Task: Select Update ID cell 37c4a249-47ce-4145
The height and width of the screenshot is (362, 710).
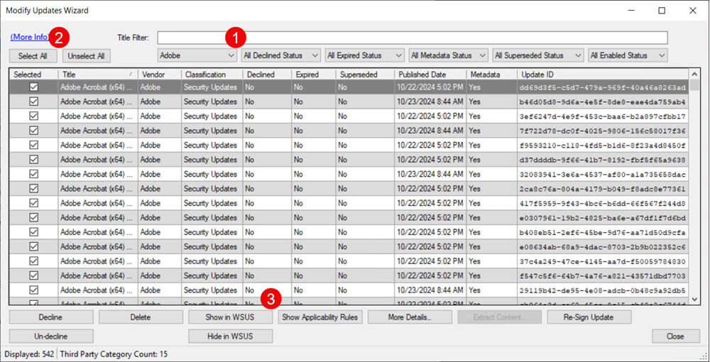Action: point(603,261)
